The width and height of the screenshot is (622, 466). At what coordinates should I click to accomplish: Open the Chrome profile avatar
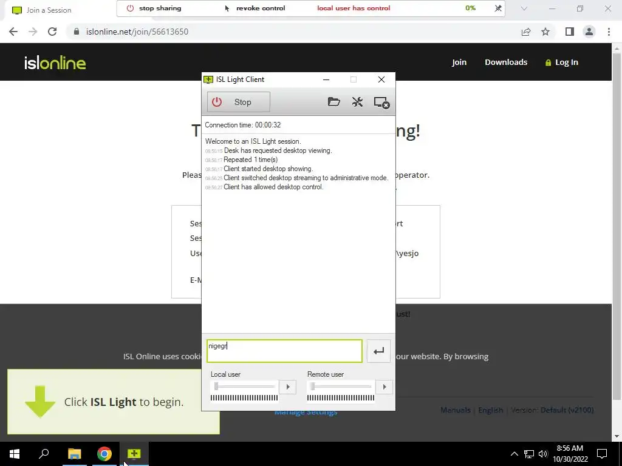tap(589, 32)
